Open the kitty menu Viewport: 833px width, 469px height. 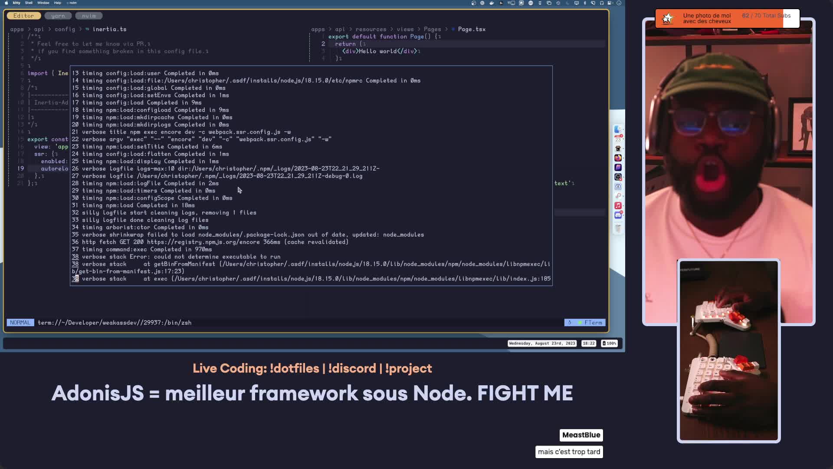click(16, 3)
